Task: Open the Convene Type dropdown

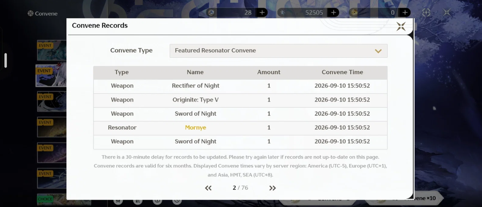Action: point(278,51)
